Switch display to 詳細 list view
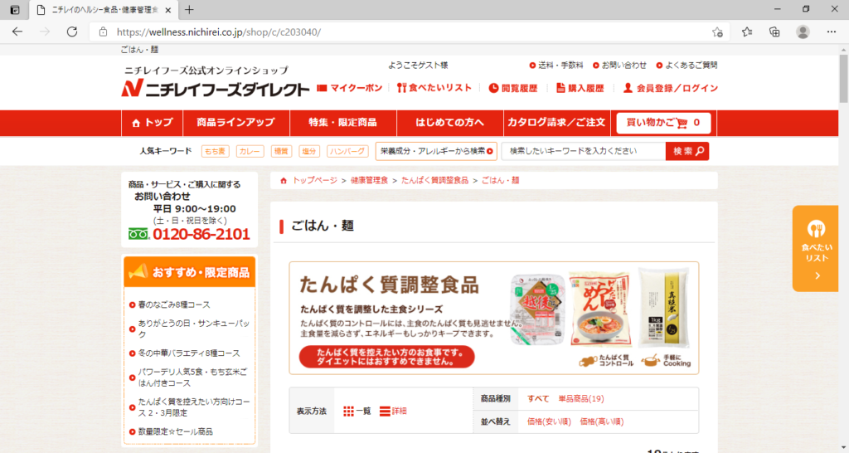The width and height of the screenshot is (849, 453). (393, 412)
